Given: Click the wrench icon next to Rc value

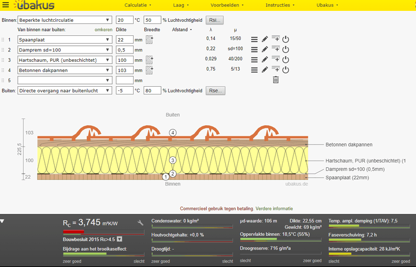Looking at the screenshot, I should click(x=140, y=223).
